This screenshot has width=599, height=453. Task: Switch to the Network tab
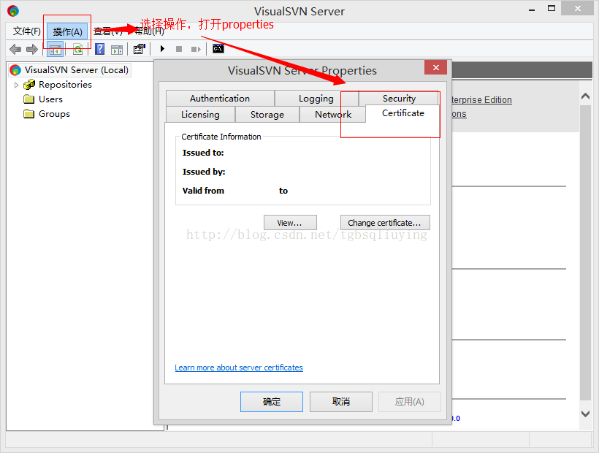click(x=332, y=115)
